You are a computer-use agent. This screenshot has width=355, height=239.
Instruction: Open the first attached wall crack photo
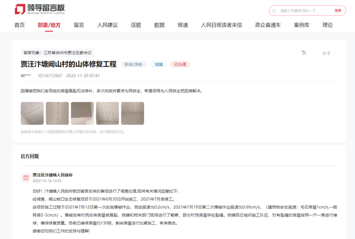pos(32,113)
